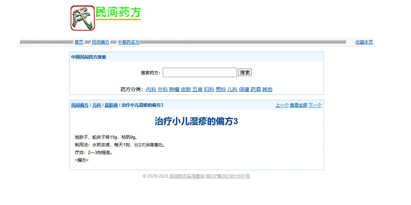Select the 药酒 category link
Viewport: 411px width, 205px height.
point(256,89)
